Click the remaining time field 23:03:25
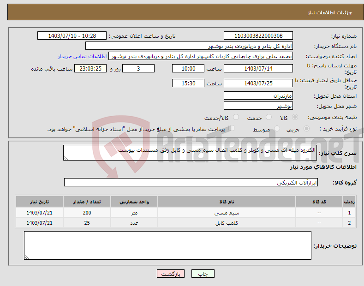This screenshot has width=364, height=286. tap(90, 68)
